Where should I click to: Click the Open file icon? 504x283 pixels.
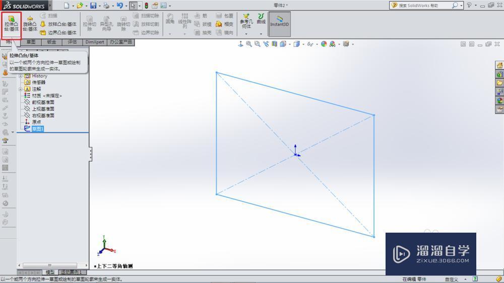pos(80,6)
